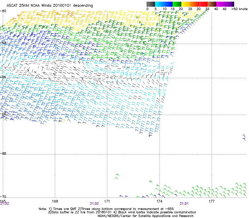Click the purple '21:52' time near longitude 171
This screenshot has height=218, width=249.
pos(94,204)
